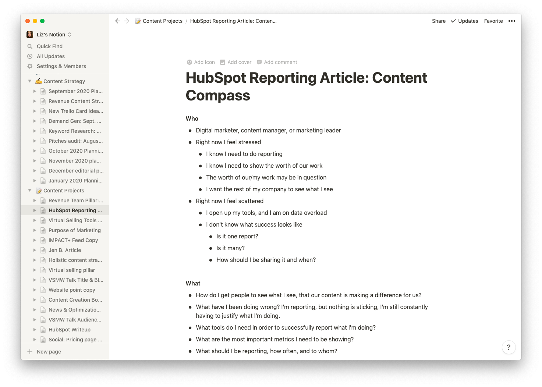Open the three-dot page options menu
542x387 pixels.
pos(511,21)
